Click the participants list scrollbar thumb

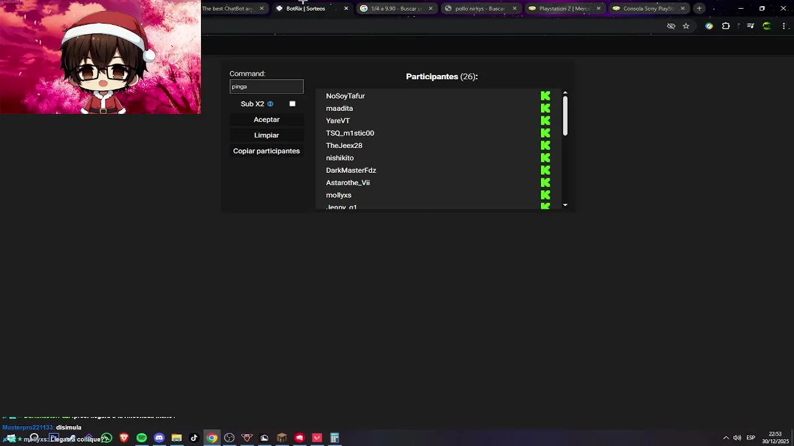point(565,116)
